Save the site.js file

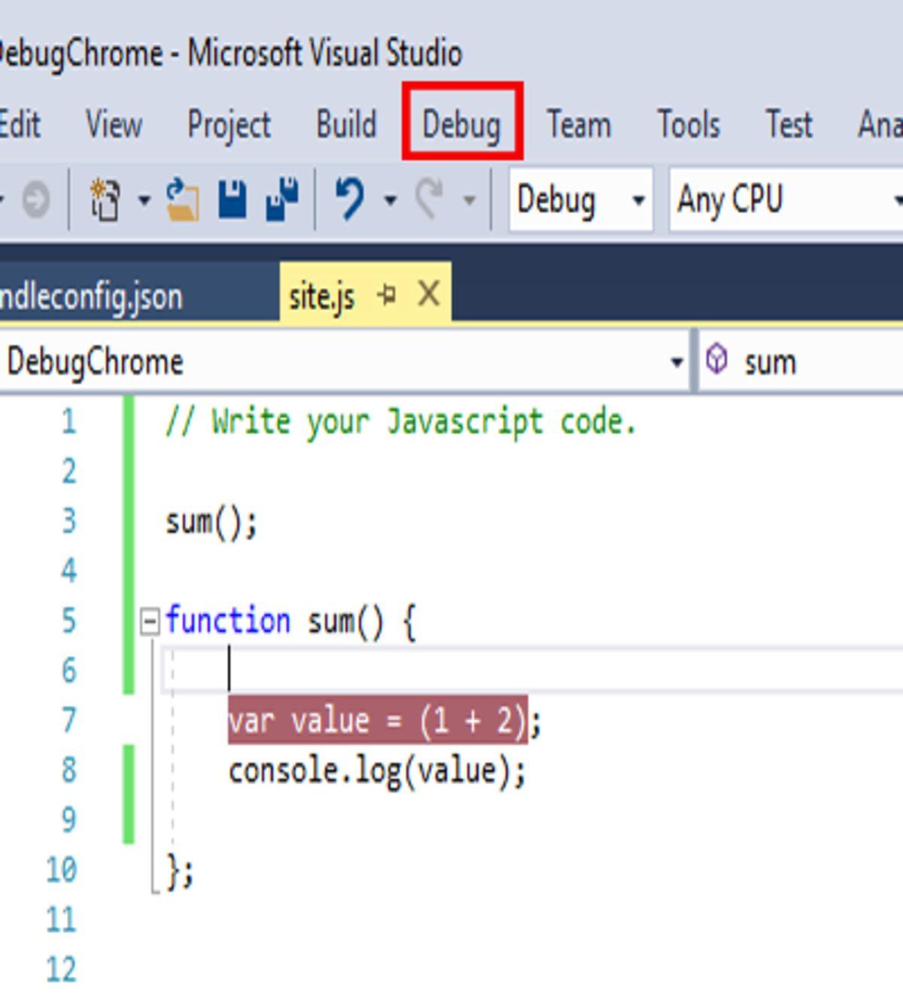pyautogui.click(x=233, y=199)
